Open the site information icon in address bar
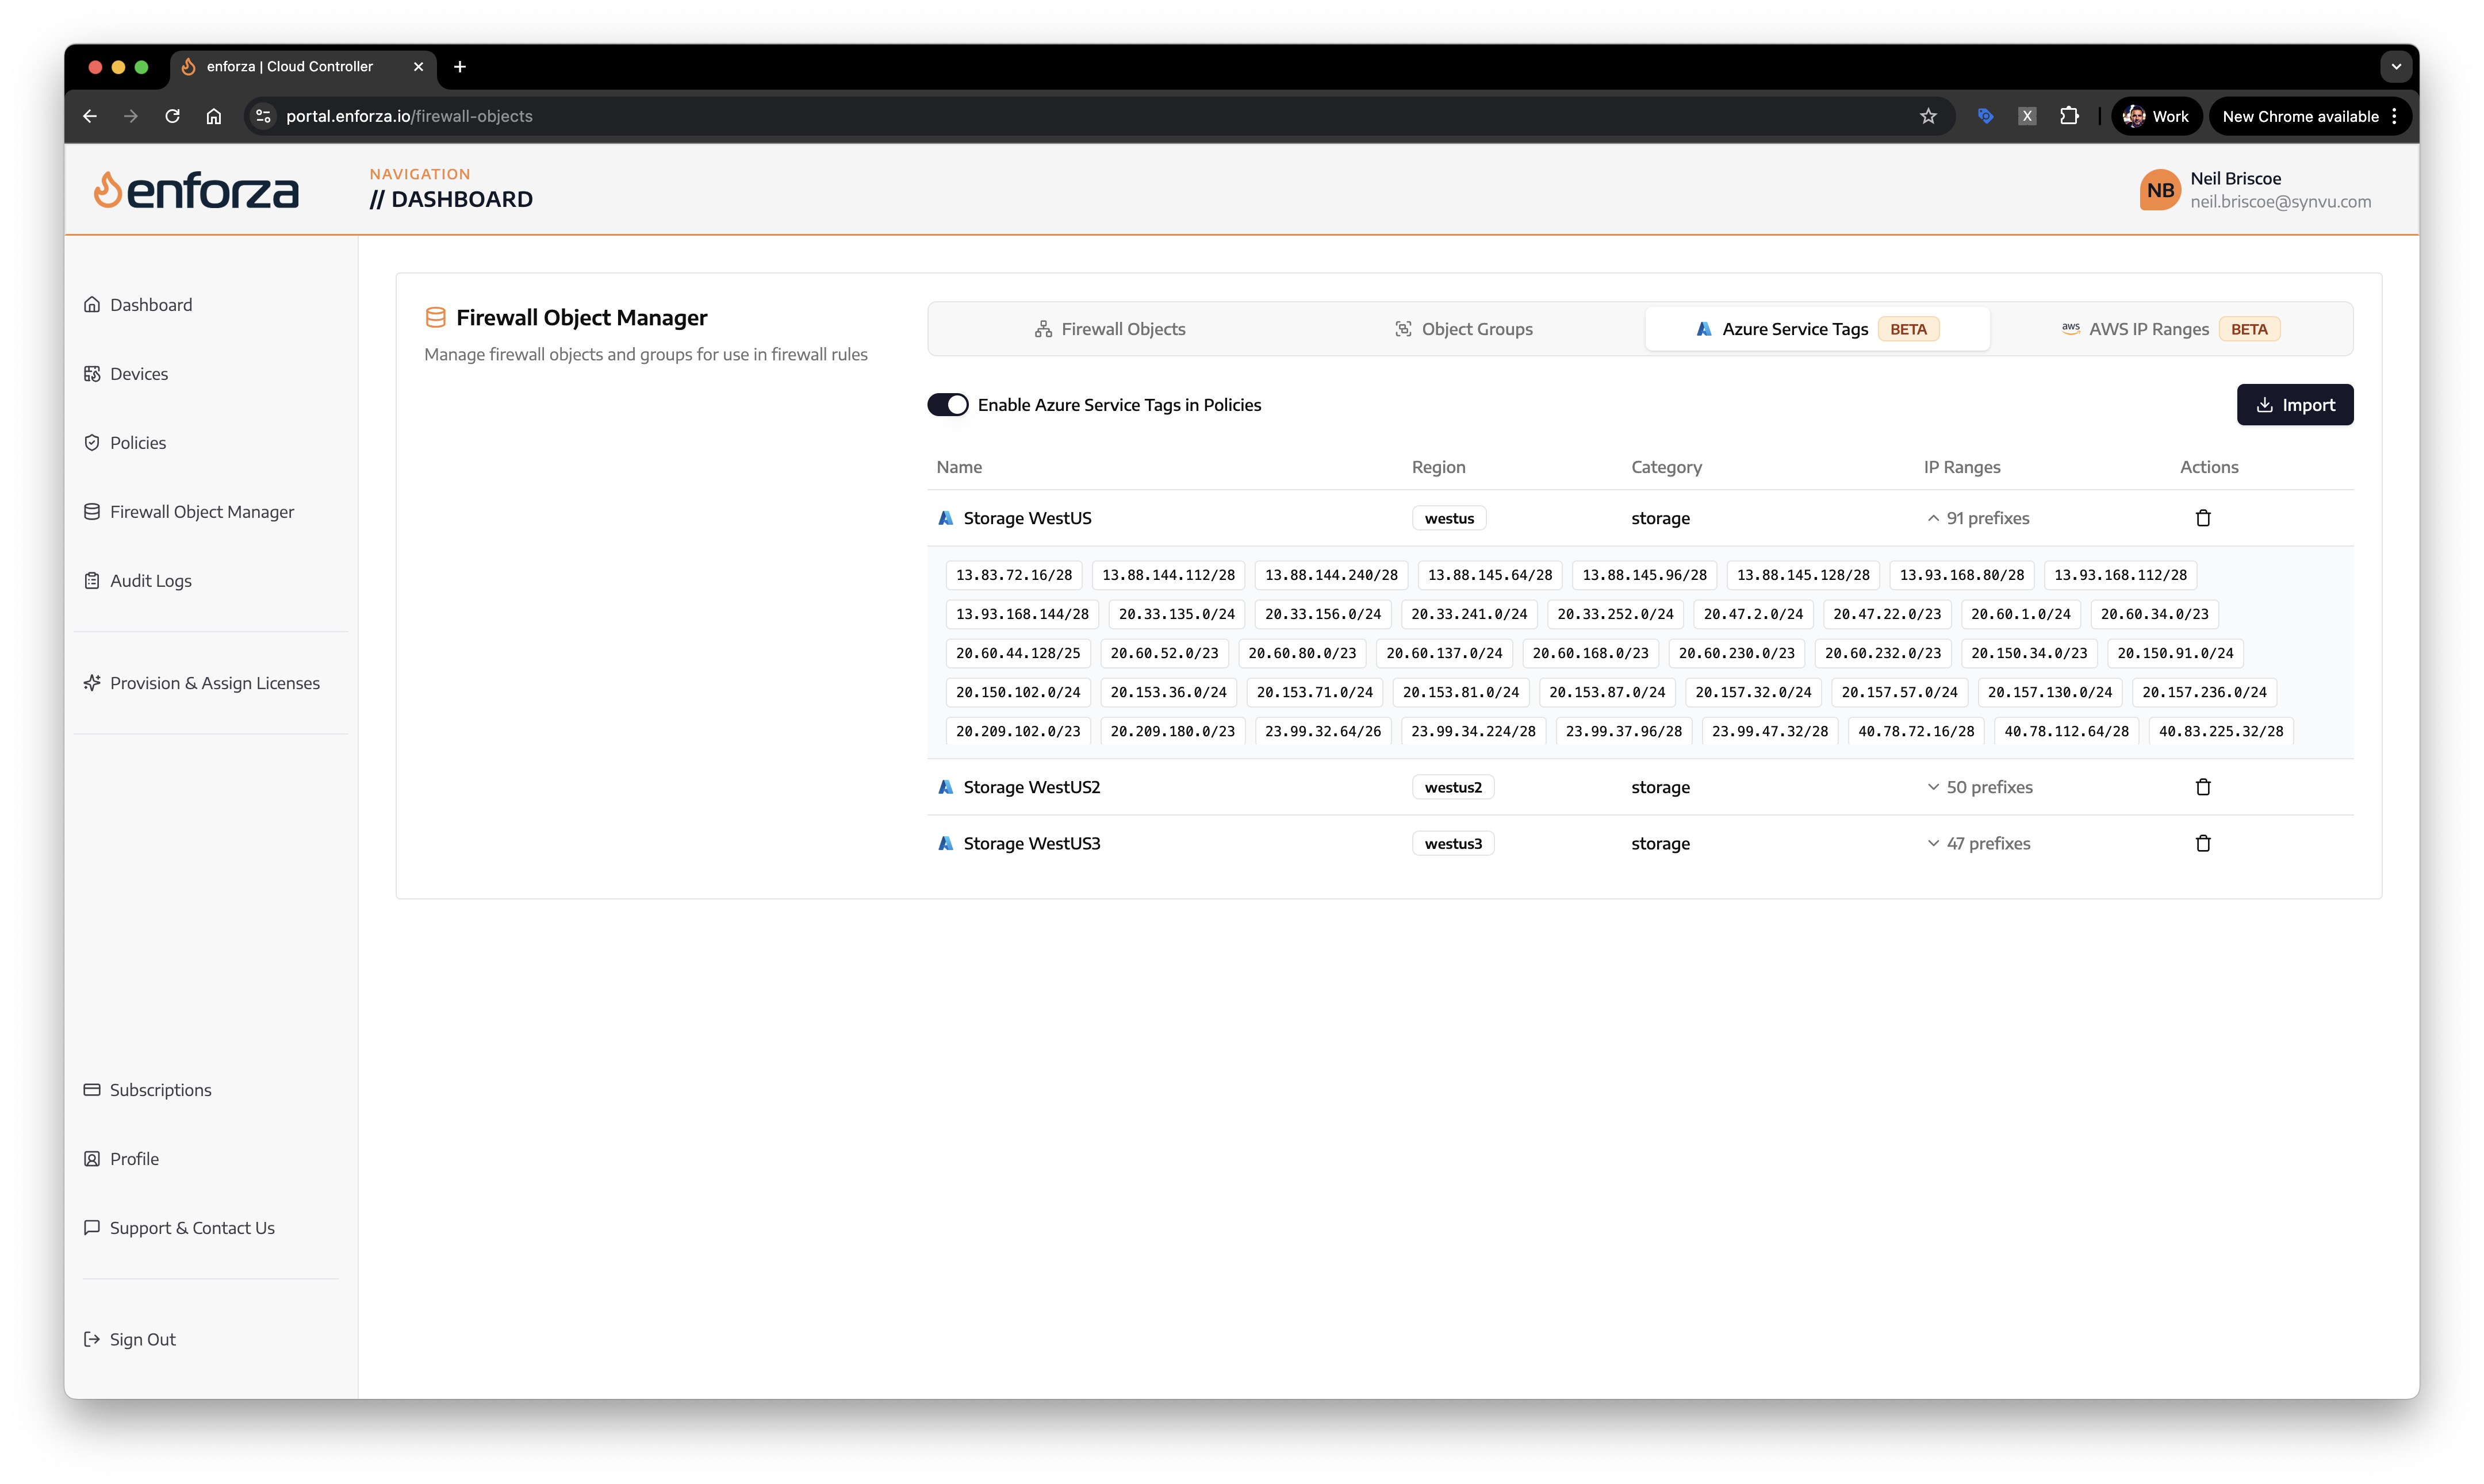The image size is (2484, 1484). point(263,116)
